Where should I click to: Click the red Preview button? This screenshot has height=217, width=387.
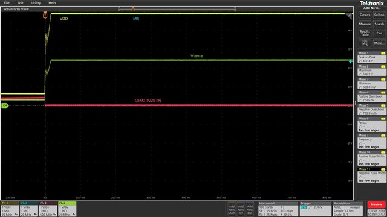376,204
